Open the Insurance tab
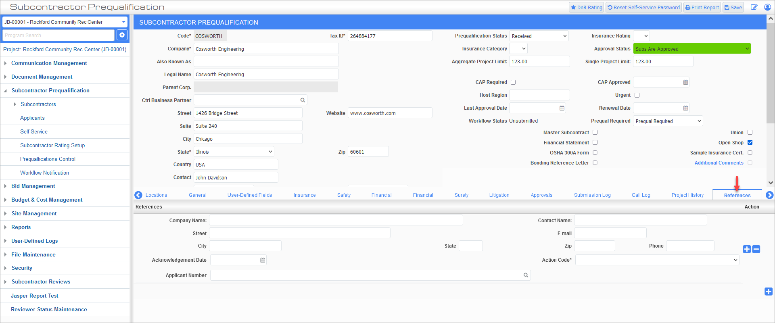This screenshot has width=775, height=323. pos(305,195)
